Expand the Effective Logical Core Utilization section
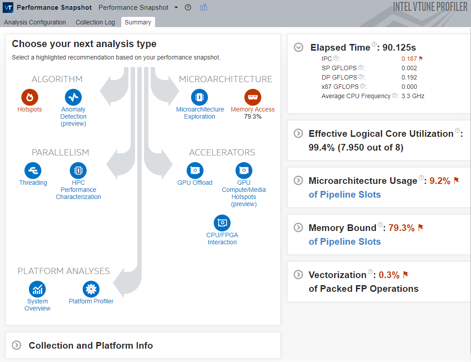Image resolution: width=471 pixels, height=362 pixels. (x=299, y=134)
